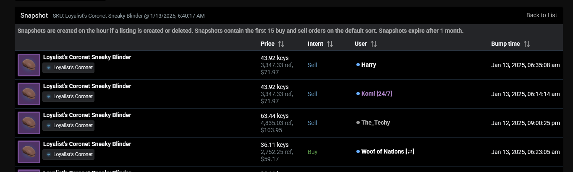Click the blue status dot beside Harry
The image size is (573, 172).
[x=358, y=65]
